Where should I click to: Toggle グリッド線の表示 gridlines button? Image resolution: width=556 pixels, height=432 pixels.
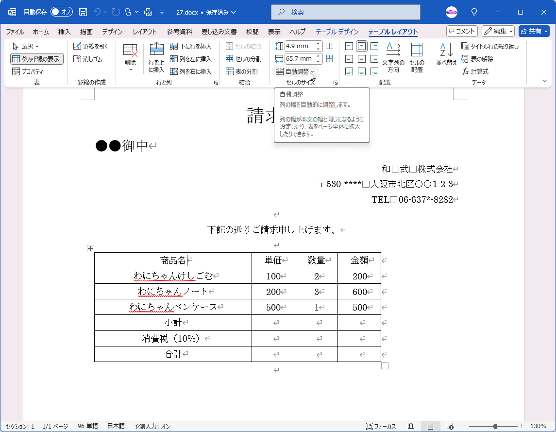click(x=37, y=59)
